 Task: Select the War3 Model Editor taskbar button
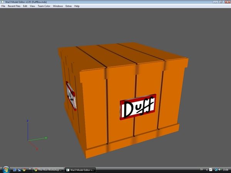point(80,170)
